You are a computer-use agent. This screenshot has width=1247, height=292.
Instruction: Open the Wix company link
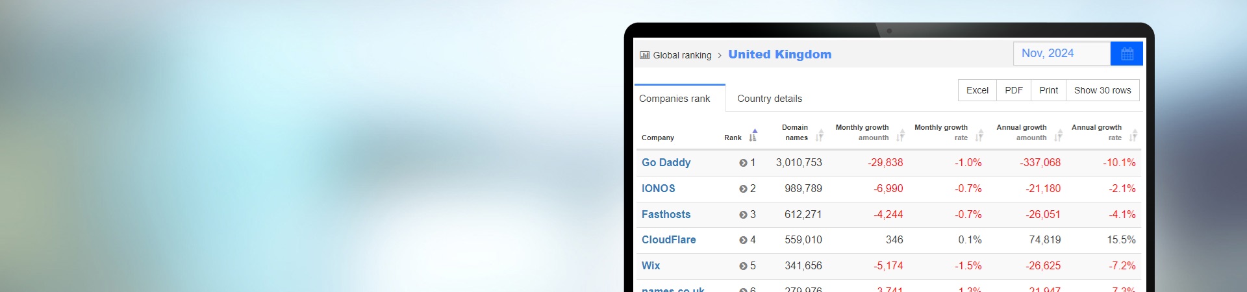[651, 266]
